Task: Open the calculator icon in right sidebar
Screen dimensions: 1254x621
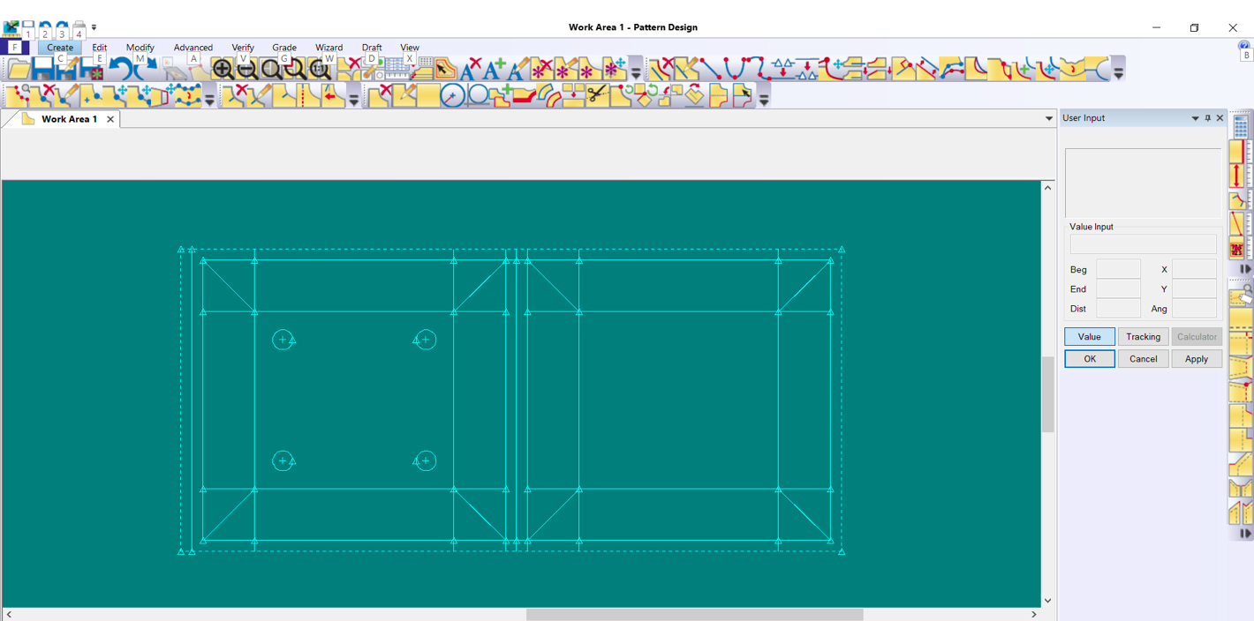Action: tap(1241, 127)
